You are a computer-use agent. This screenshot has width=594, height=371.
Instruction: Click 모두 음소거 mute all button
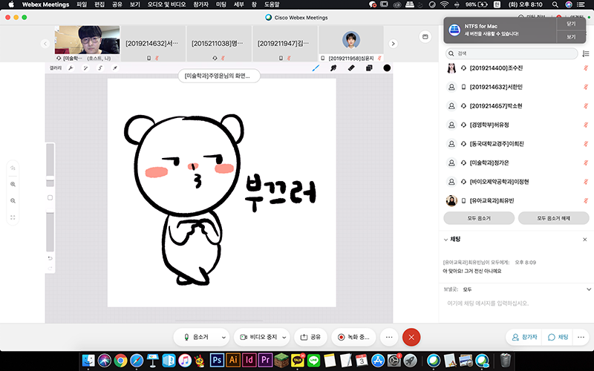click(x=479, y=218)
